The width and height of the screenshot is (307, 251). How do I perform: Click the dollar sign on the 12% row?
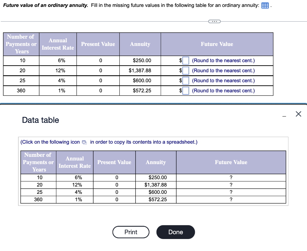tap(180, 70)
